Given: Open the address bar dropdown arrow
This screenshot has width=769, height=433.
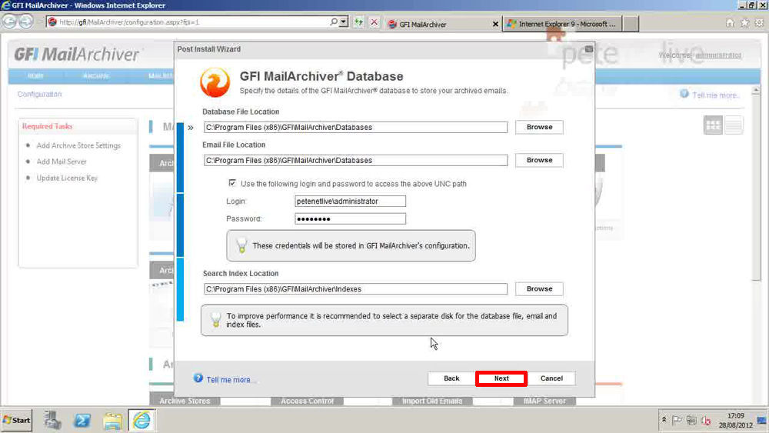Looking at the screenshot, I should coord(344,22).
